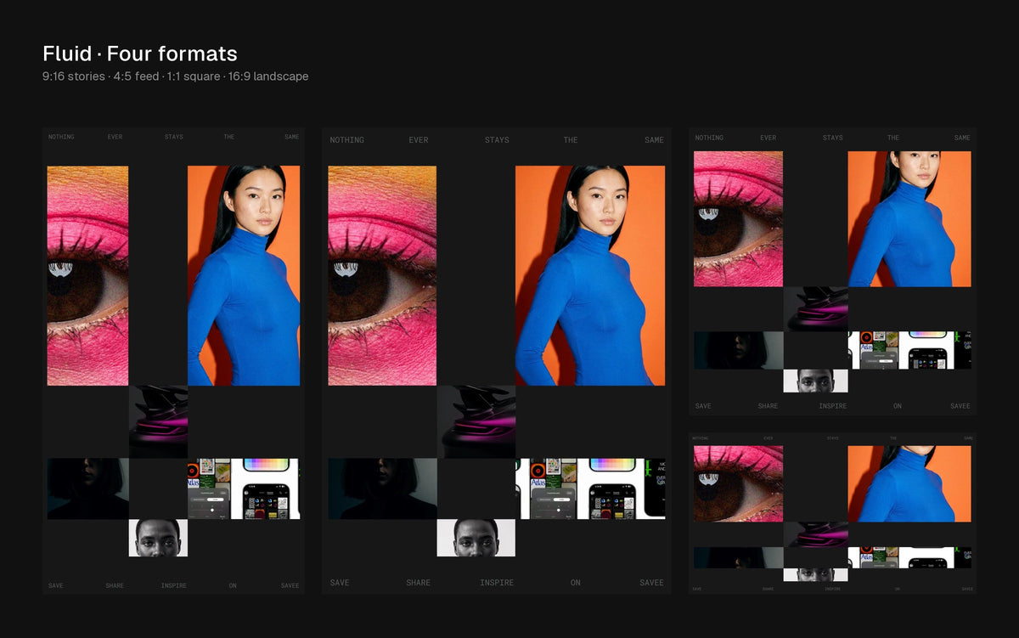Viewport: 1019px width, 638px height.
Task: Click "INSPIRE" in the 1:1 square panel footer
Action: click(x=833, y=406)
